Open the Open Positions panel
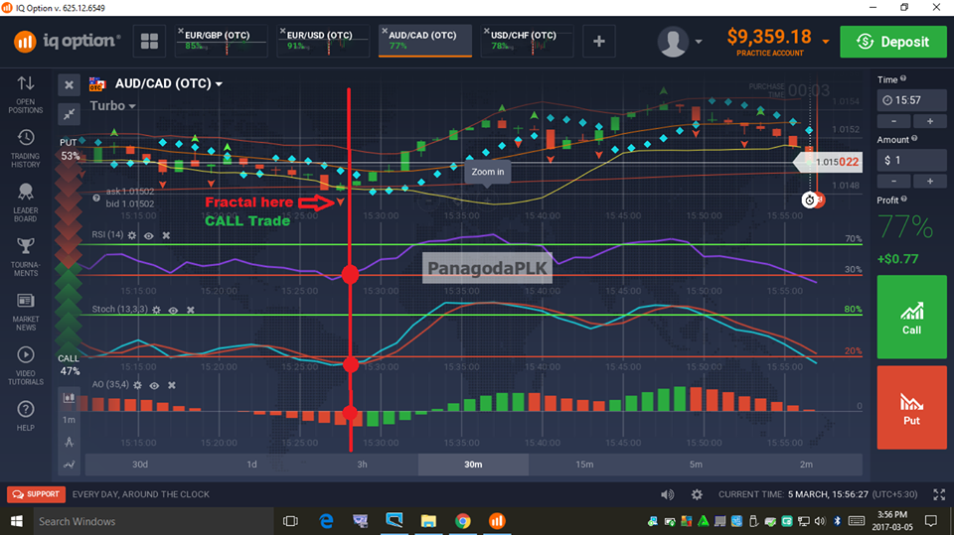 (26, 95)
